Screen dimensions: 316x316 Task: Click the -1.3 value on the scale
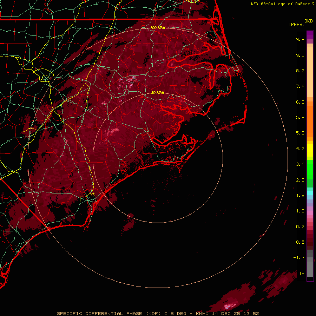click(299, 258)
